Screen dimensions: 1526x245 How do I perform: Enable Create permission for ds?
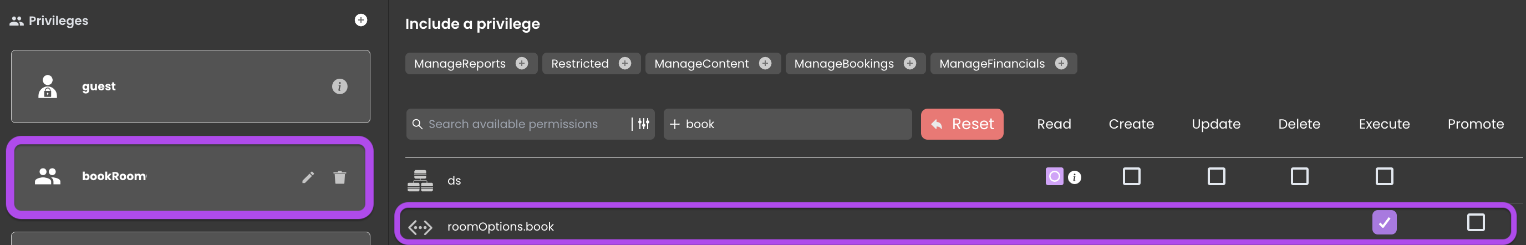coord(1131,176)
